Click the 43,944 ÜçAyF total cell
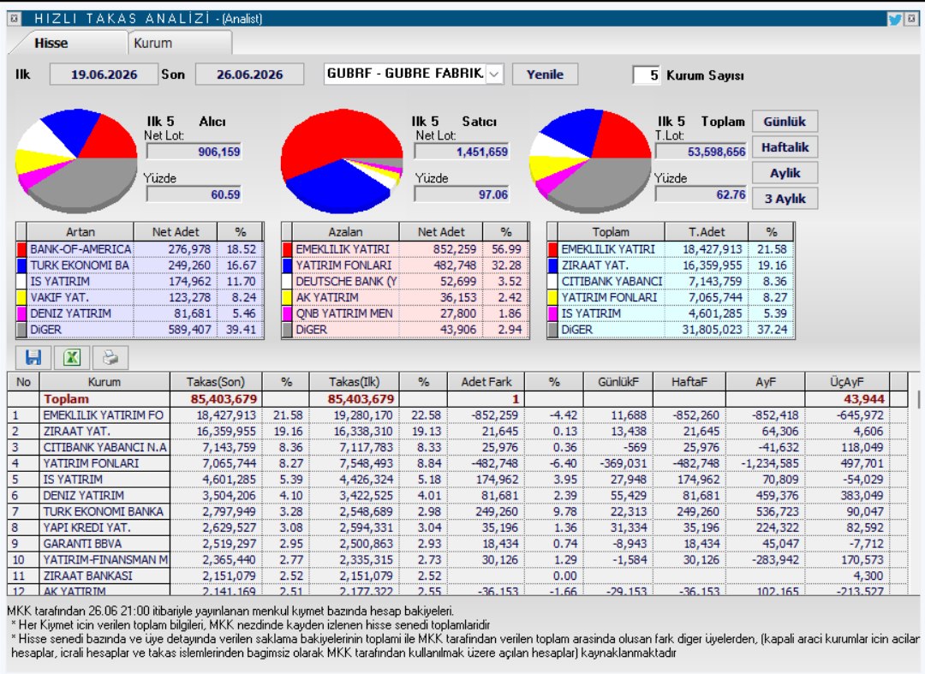Image resolution: width=925 pixels, height=674 pixels. [x=846, y=399]
